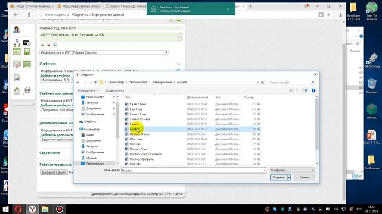Open the green board icon in sidebar
382x214 pixels.
point(27,64)
